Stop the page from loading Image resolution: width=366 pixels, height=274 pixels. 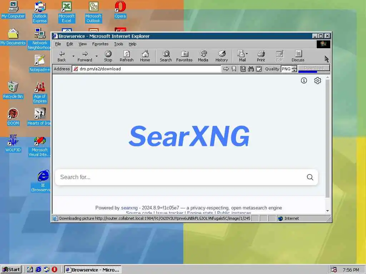(108, 56)
